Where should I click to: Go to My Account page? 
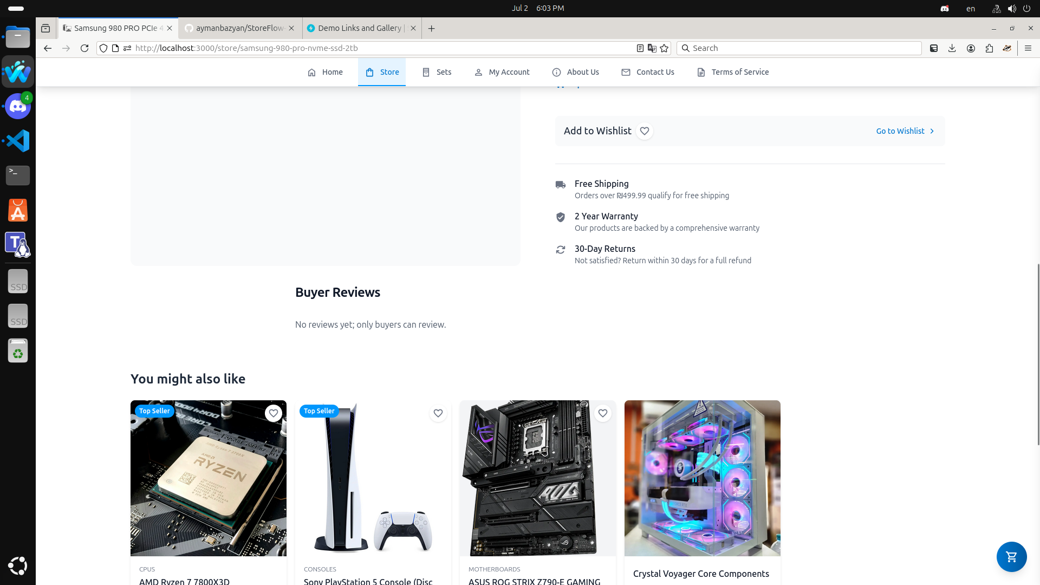point(502,72)
